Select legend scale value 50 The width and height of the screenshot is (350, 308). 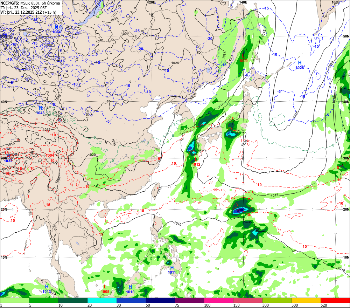click(x=148, y=305)
